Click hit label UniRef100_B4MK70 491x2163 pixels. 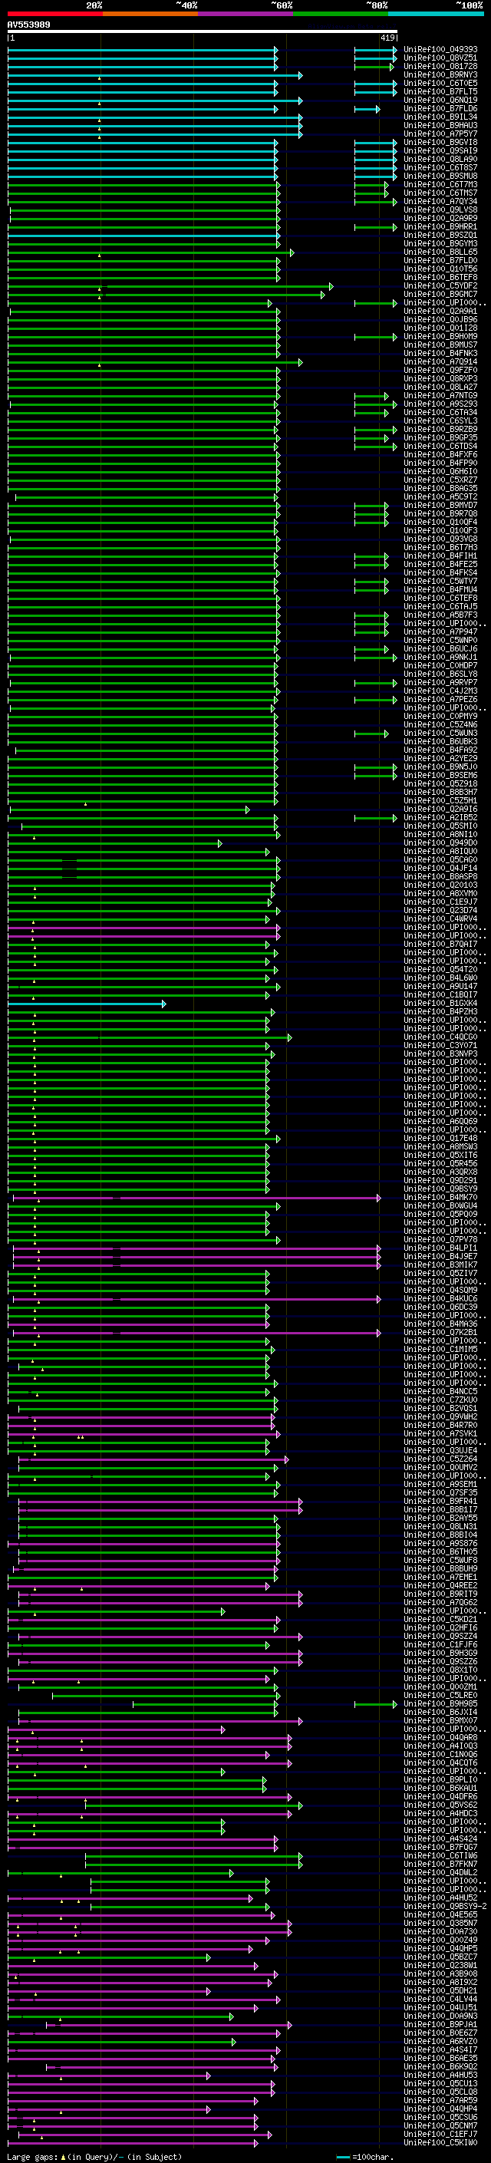(440, 1196)
